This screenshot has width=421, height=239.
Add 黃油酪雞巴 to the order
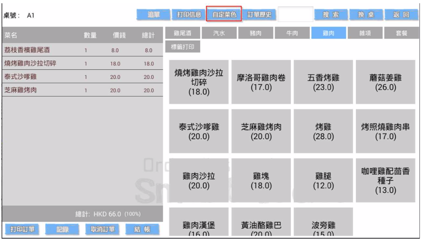coord(261,222)
